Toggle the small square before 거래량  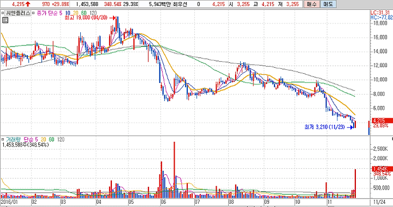click(3, 139)
